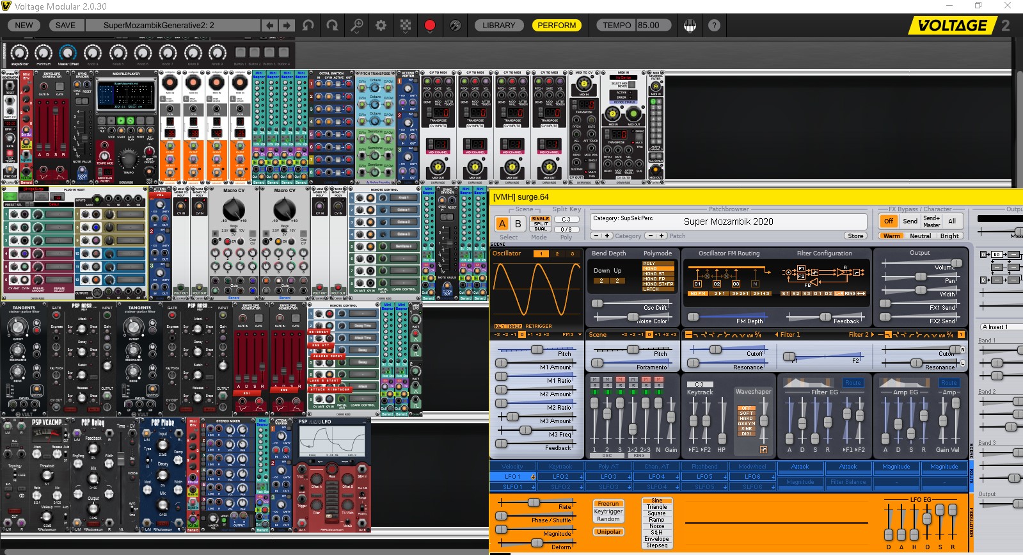The width and height of the screenshot is (1023, 555).
Task: Select scene B in Surge
Action: click(518, 223)
